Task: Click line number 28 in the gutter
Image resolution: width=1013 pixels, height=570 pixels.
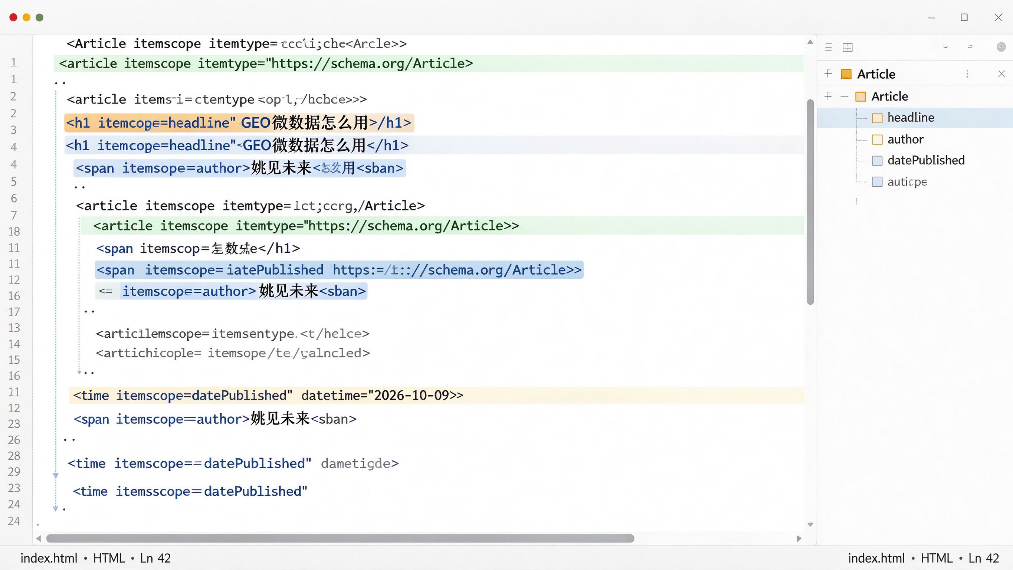Action: pos(14,456)
